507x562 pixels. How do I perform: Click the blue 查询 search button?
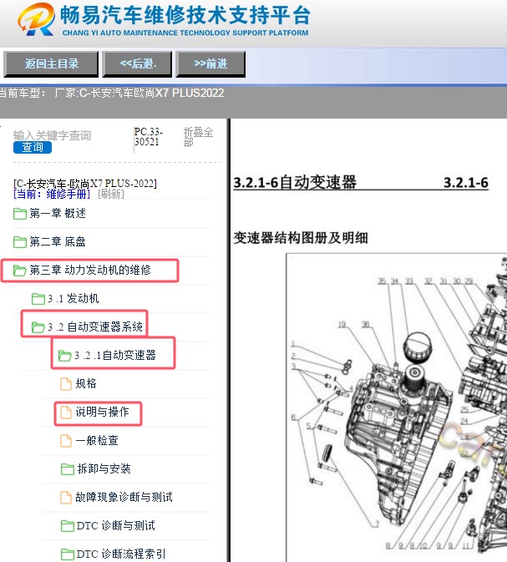point(32,147)
